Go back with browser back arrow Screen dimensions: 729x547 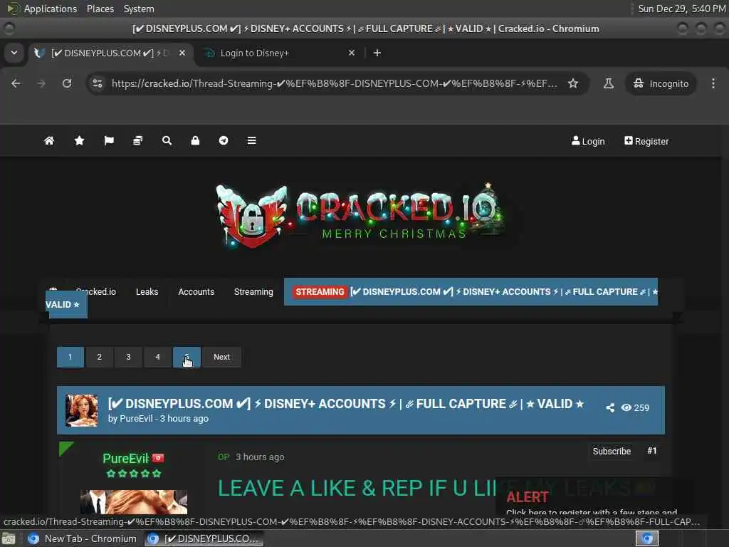point(16,83)
